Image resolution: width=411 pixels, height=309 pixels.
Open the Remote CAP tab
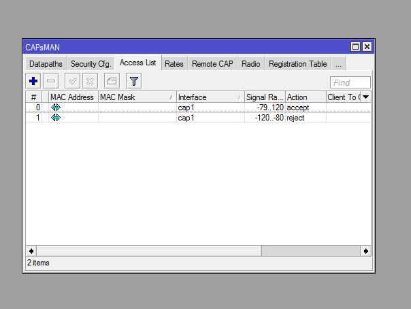click(x=212, y=64)
